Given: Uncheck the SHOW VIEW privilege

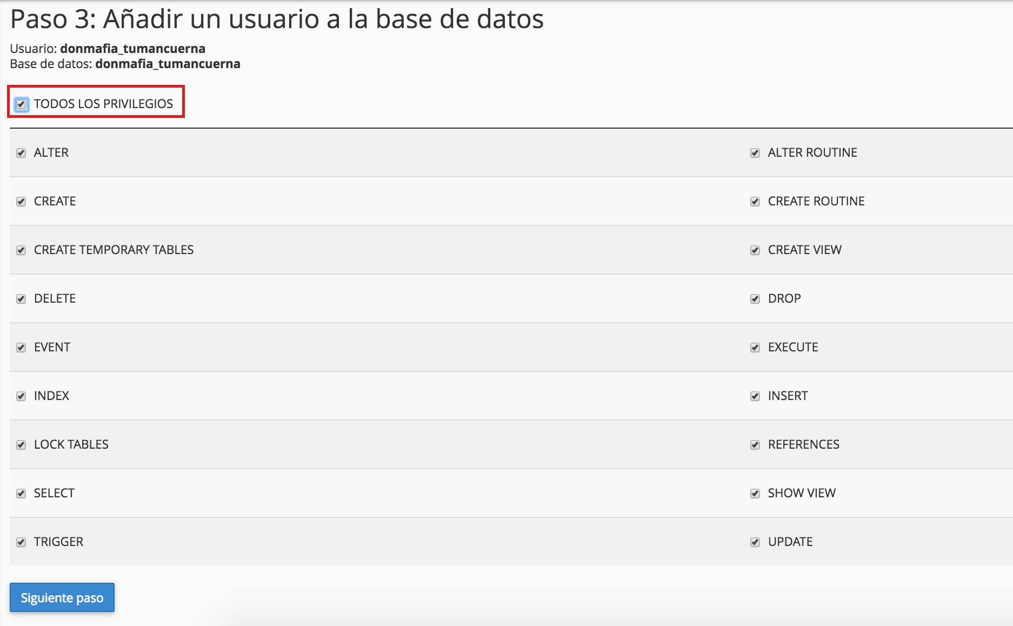Looking at the screenshot, I should [x=755, y=494].
